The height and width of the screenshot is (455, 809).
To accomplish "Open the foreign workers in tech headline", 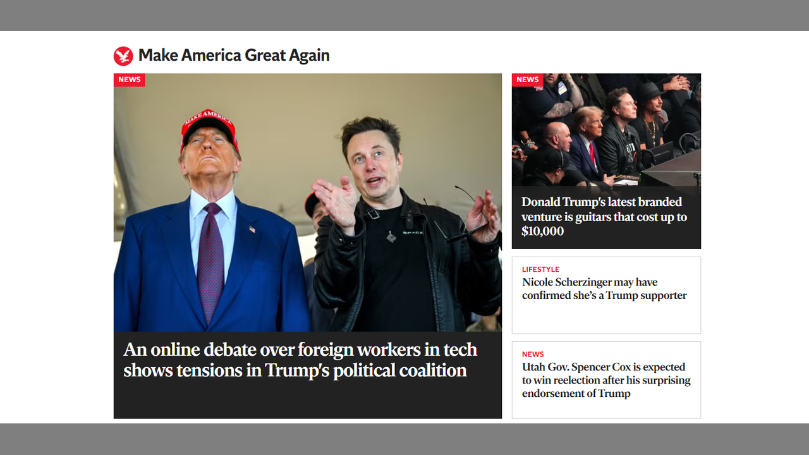I will (x=300, y=360).
